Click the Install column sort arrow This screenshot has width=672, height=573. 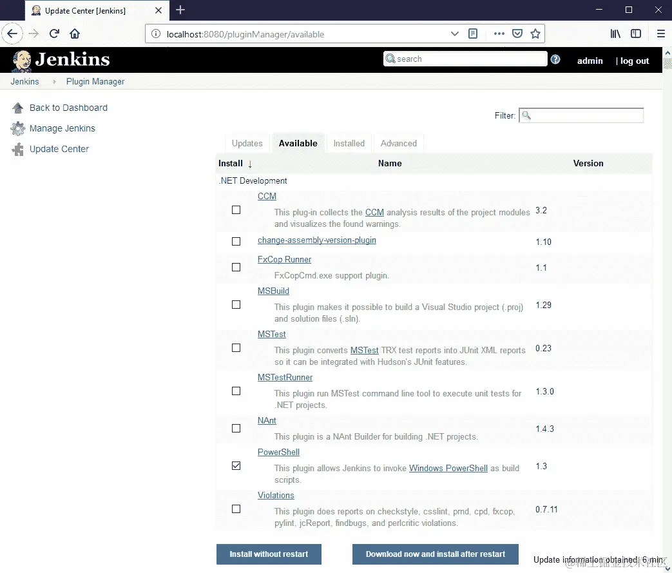point(250,164)
